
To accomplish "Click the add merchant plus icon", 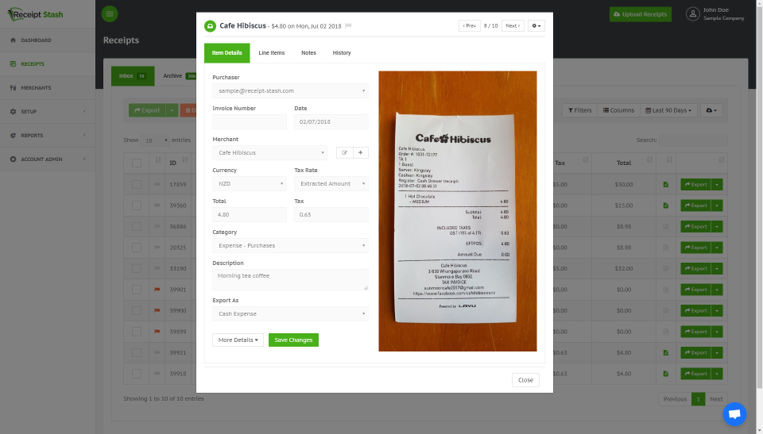I will pos(361,152).
